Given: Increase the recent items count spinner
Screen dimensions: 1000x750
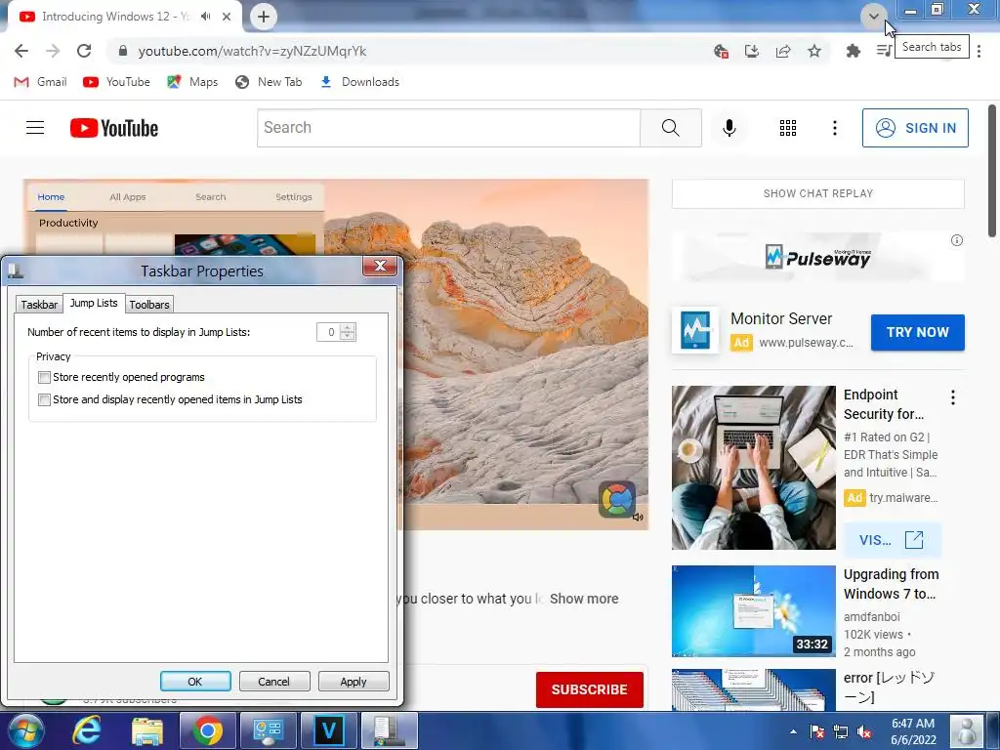Looking at the screenshot, I should point(348,328).
